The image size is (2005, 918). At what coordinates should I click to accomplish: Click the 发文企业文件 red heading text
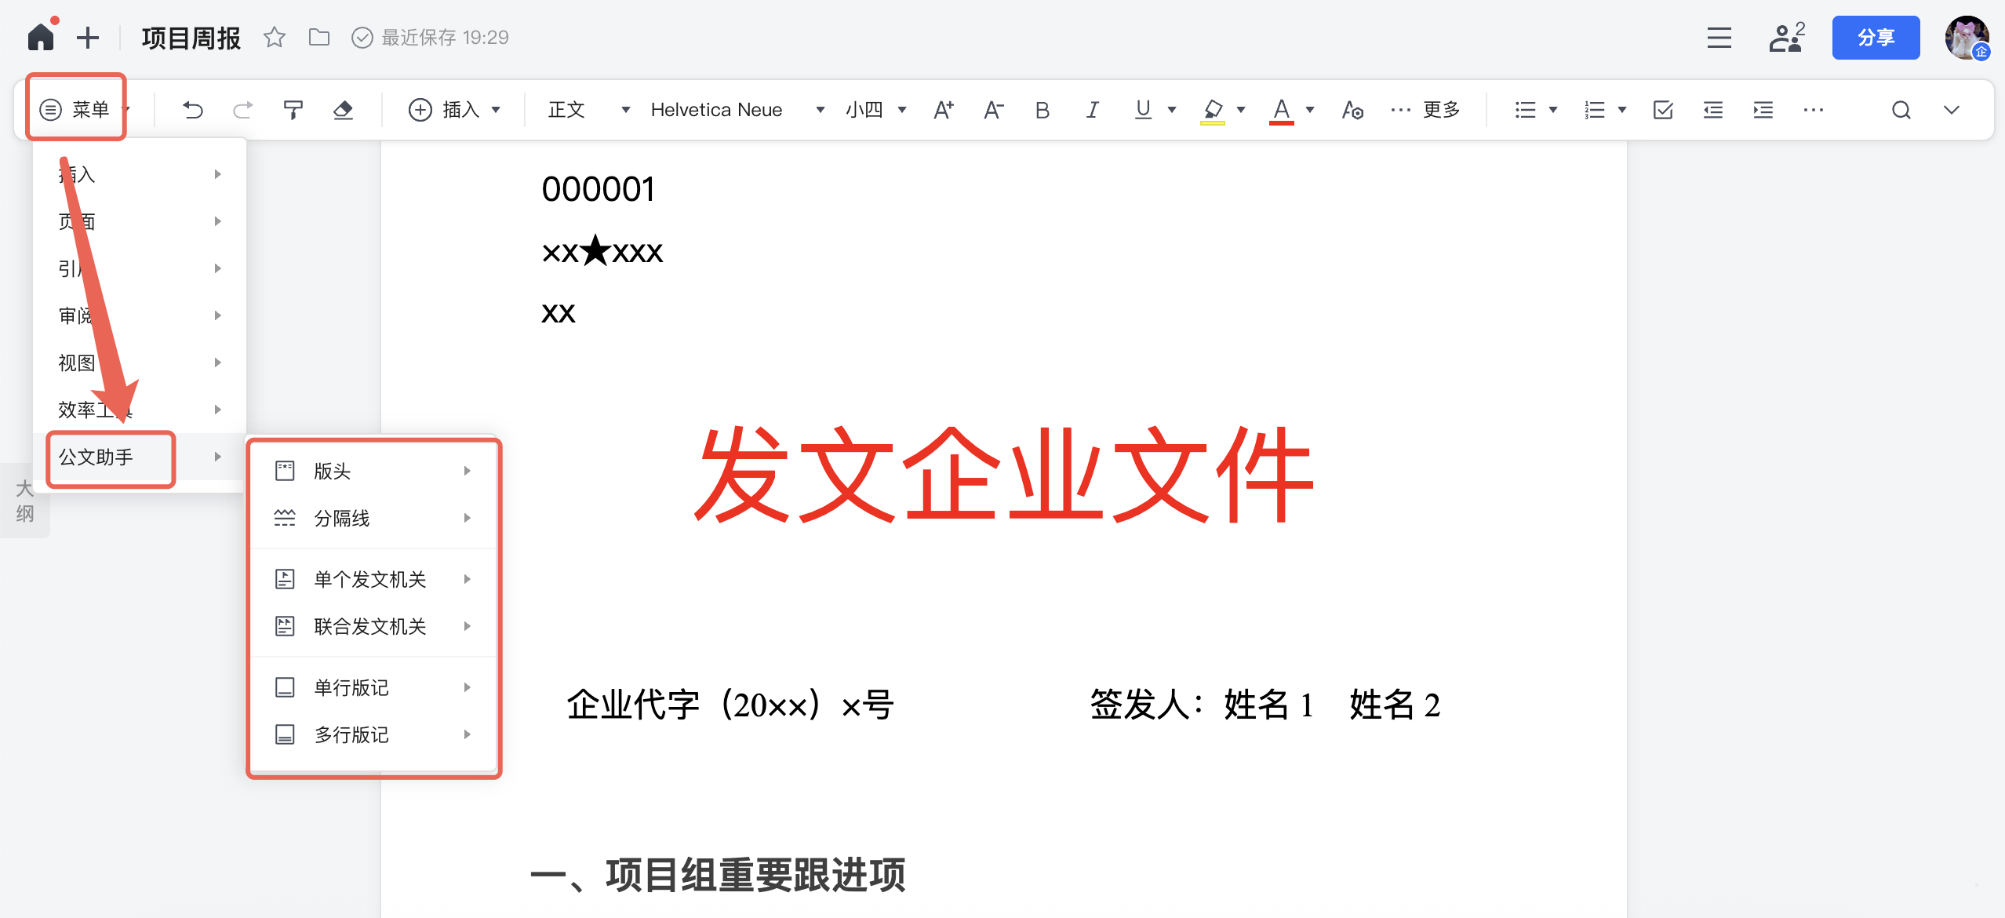(1003, 475)
